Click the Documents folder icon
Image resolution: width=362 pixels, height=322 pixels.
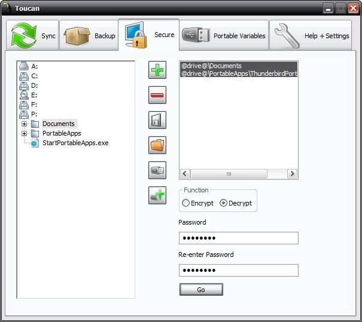[35, 124]
